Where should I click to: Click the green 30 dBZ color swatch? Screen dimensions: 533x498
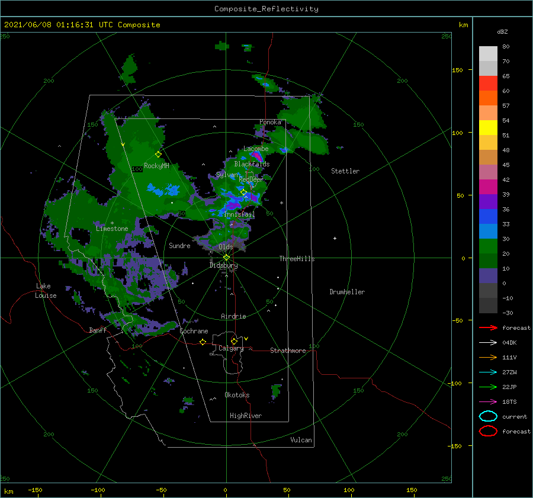pos(488,246)
